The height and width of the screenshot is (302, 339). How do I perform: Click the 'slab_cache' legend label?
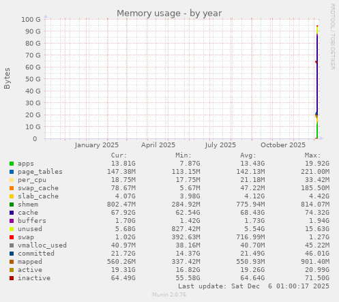point(38,196)
